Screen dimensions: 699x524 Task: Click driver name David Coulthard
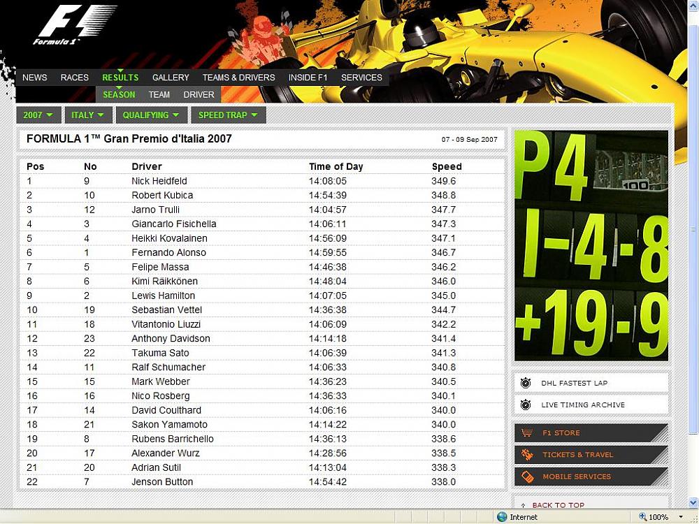[x=166, y=410]
